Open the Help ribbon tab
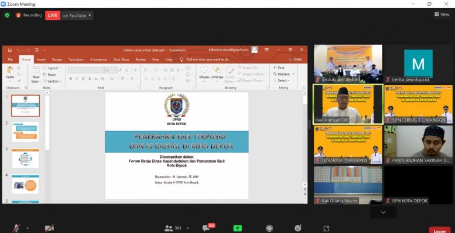The image size is (455, 233). click(169, 59)
